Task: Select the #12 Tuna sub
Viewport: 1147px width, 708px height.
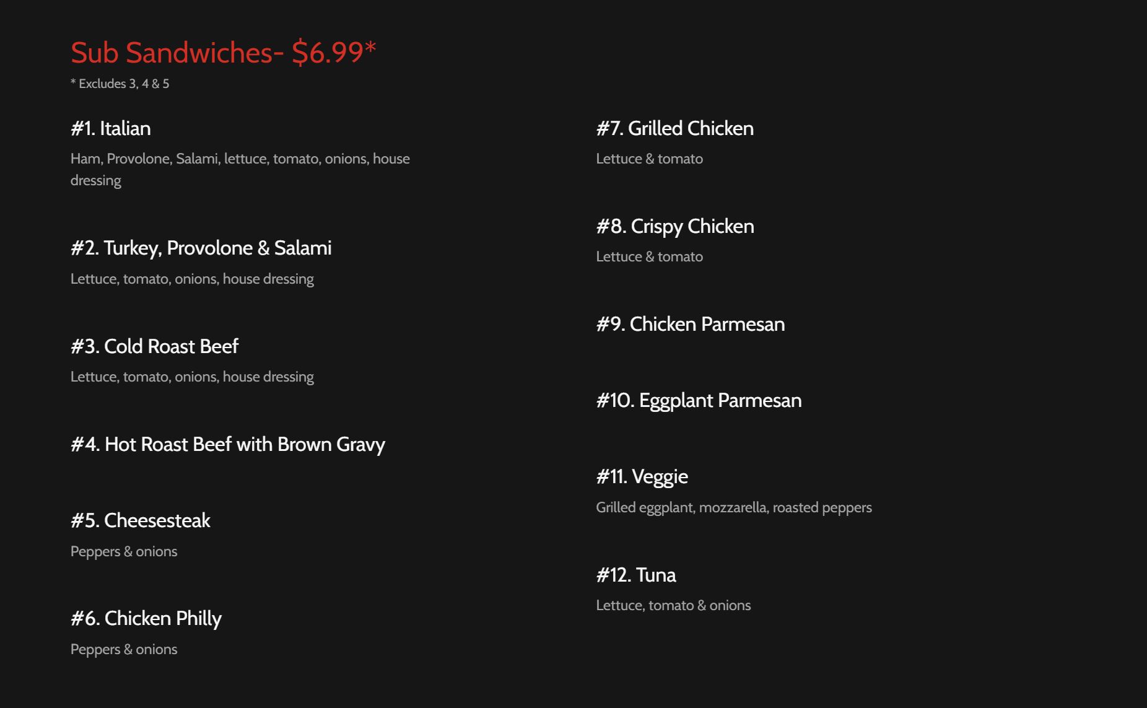Action: click(635, 575)
